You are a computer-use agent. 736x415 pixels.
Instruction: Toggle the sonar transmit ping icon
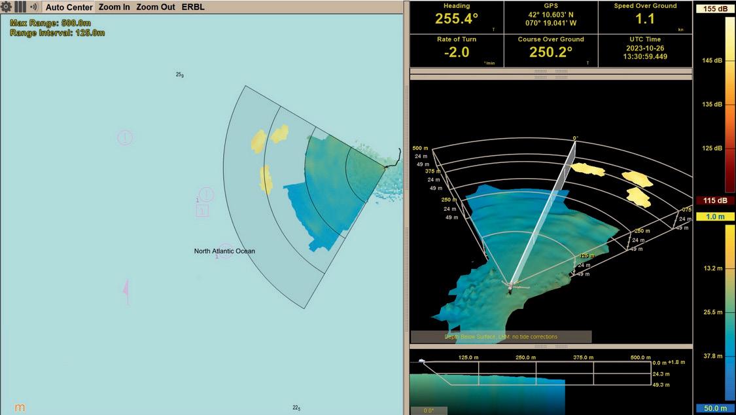click(34, 7)
